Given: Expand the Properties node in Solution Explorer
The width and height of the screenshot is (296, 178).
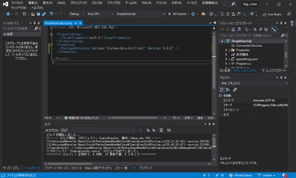Looking at the screenshot, I should point(226,50).
